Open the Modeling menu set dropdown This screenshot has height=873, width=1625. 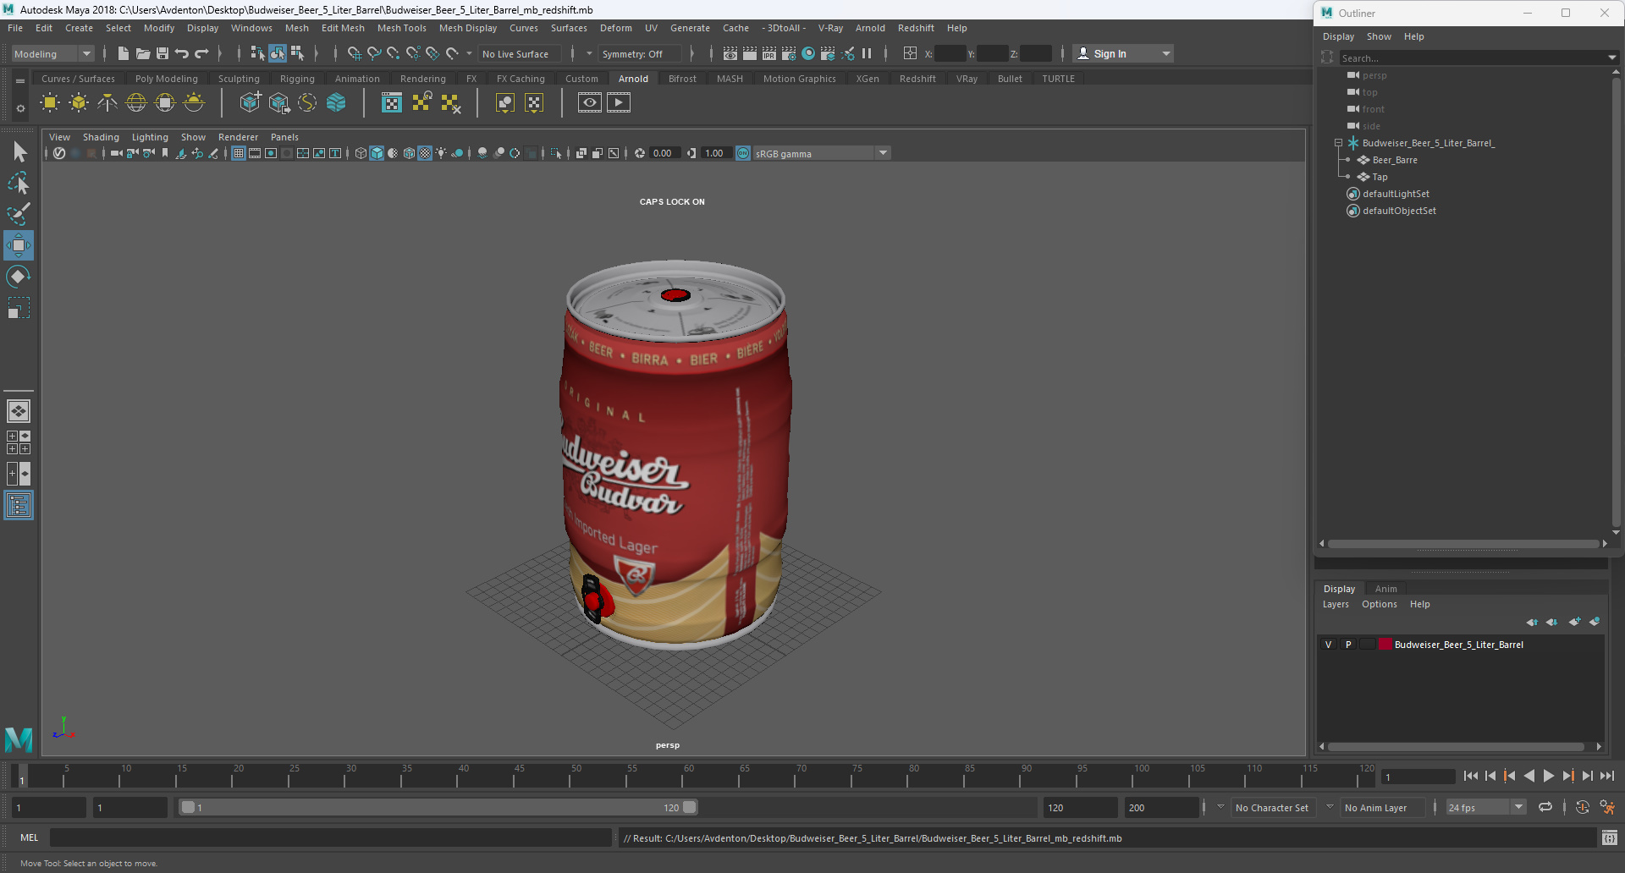click(x=52, y=53)
